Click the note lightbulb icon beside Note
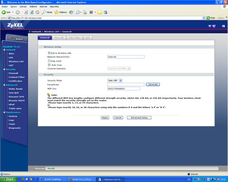This screenshot has height=182, width=228. coord(48,95)
